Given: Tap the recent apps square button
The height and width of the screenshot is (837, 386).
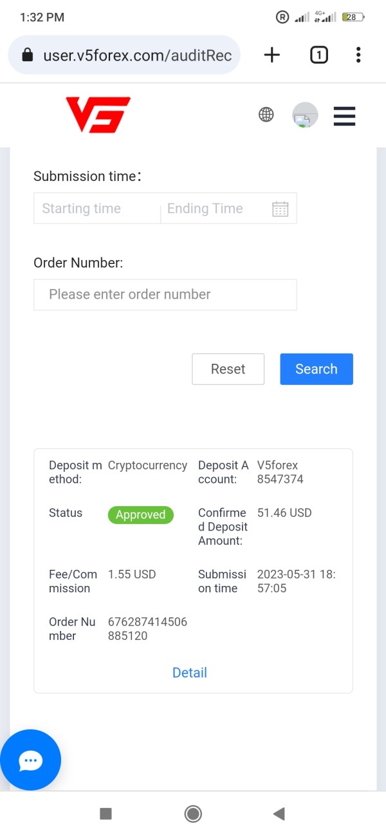Looking at the screenshot, I should [x=106, y=814].
